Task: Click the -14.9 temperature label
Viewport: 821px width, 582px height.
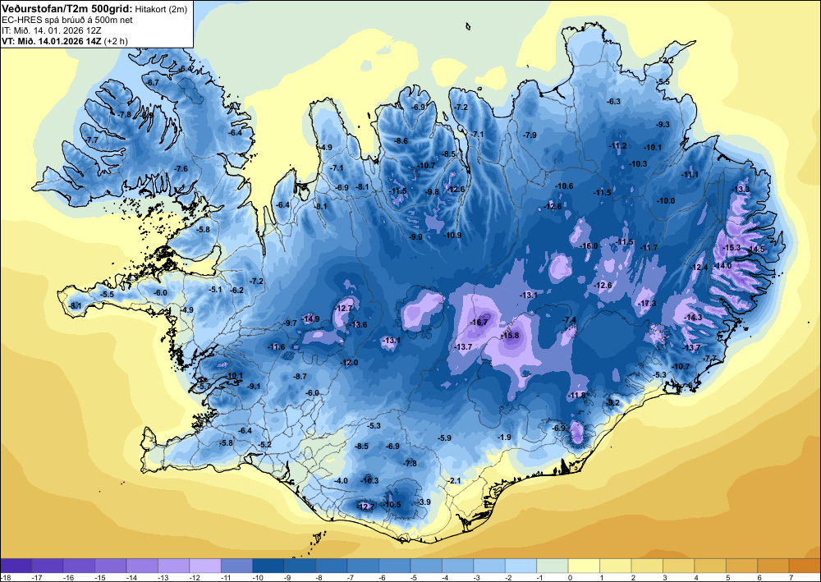Action: tap(311, 318)
